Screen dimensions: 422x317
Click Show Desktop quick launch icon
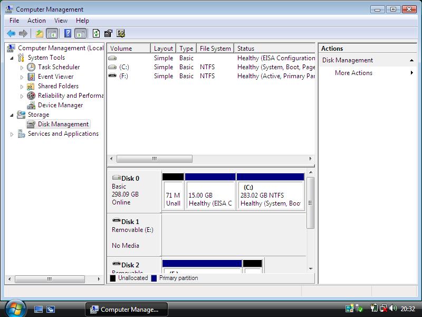(x=38, y=310)
